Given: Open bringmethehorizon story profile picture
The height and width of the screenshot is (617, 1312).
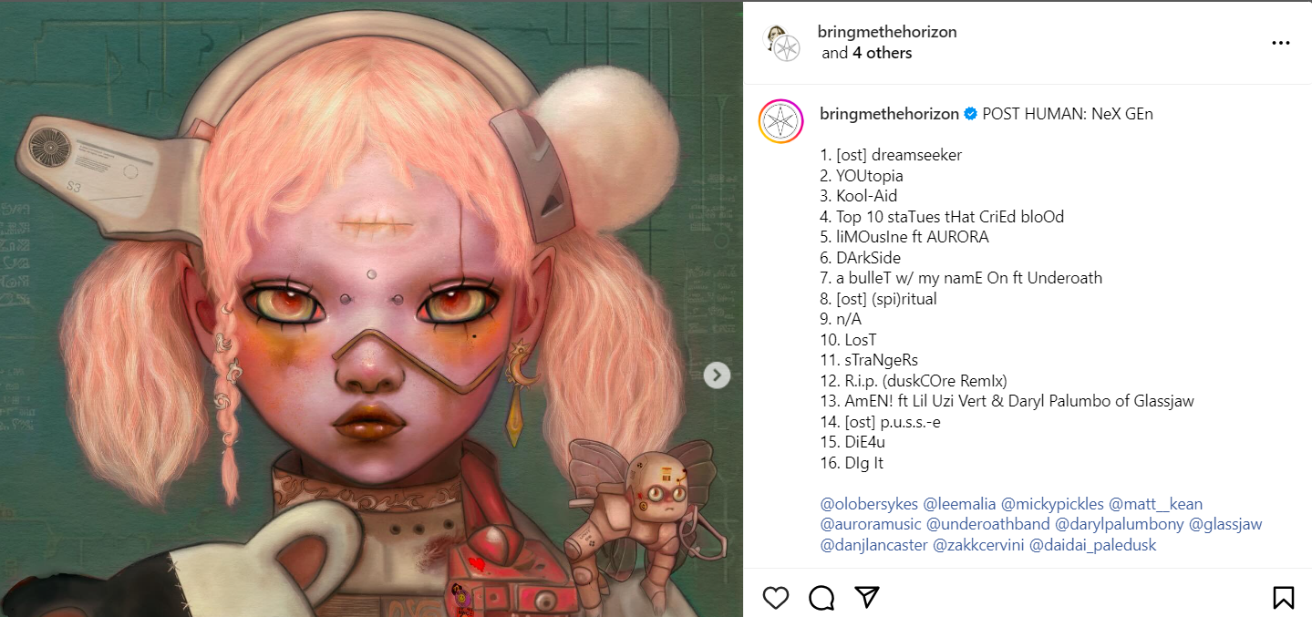Looking at the screenshot, I should pyautogui.click(x=781, y=121).
